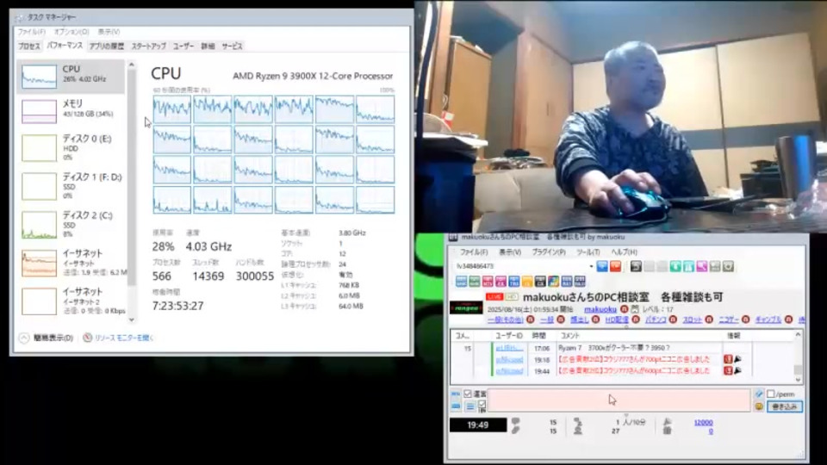Switch to the スタートアップ tab
Image resolution: width=827 pixels, height=465 pixels.
(x=149, y=46)
